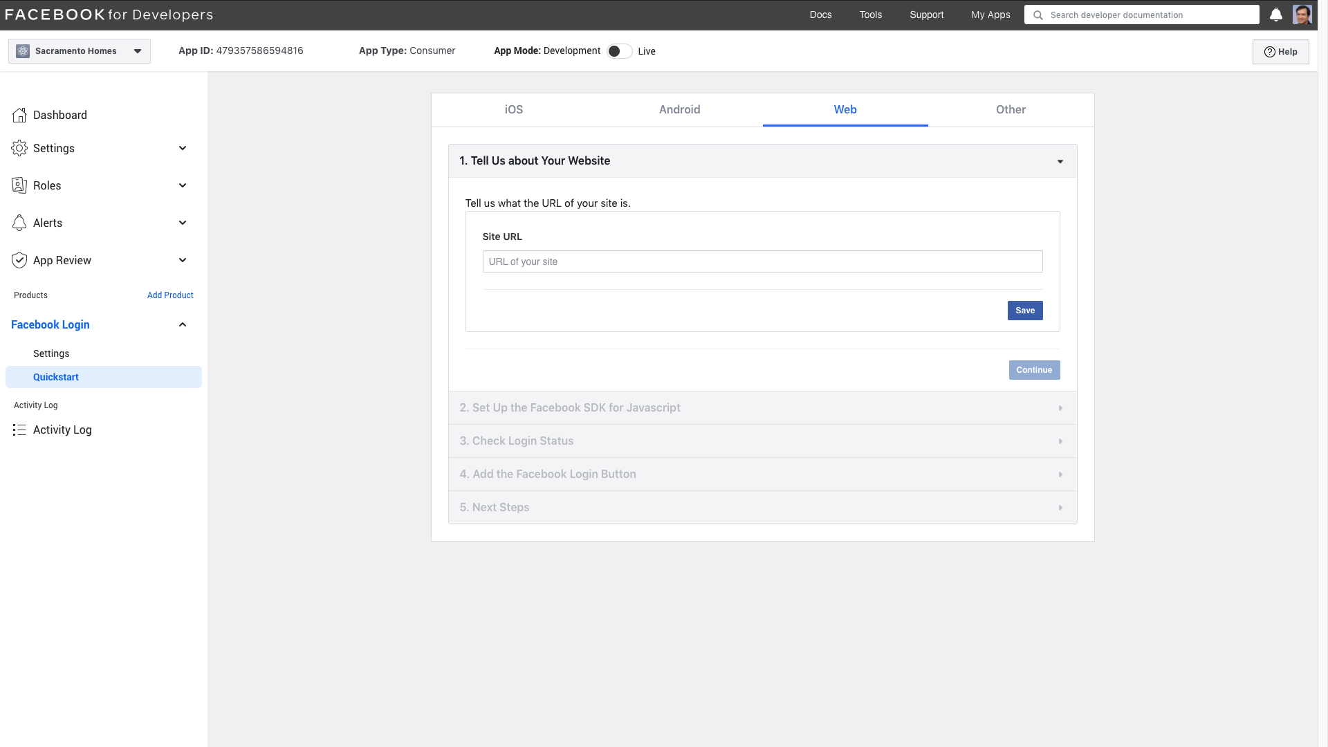Expand the Next Steps section

[762, 508]
